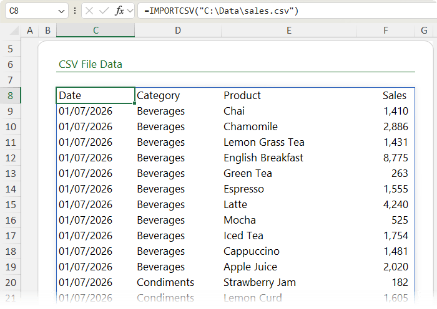Click the 'Espresso' cell

[288, 189]
